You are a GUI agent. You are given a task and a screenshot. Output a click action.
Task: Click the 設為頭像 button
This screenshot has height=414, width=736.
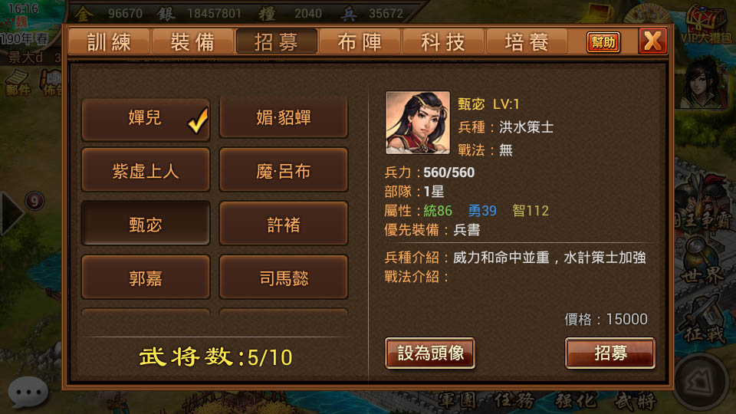click(x=430, y=353)
